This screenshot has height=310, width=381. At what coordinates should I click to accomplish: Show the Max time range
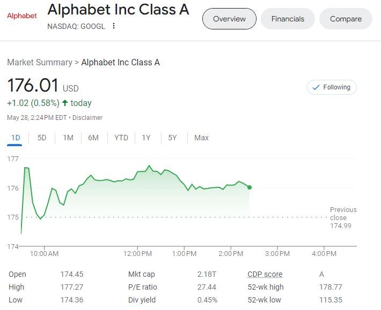(x=201, y=138)
